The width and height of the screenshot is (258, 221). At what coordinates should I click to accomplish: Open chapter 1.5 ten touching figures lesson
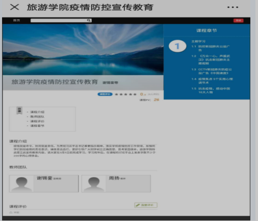point(211,91)
